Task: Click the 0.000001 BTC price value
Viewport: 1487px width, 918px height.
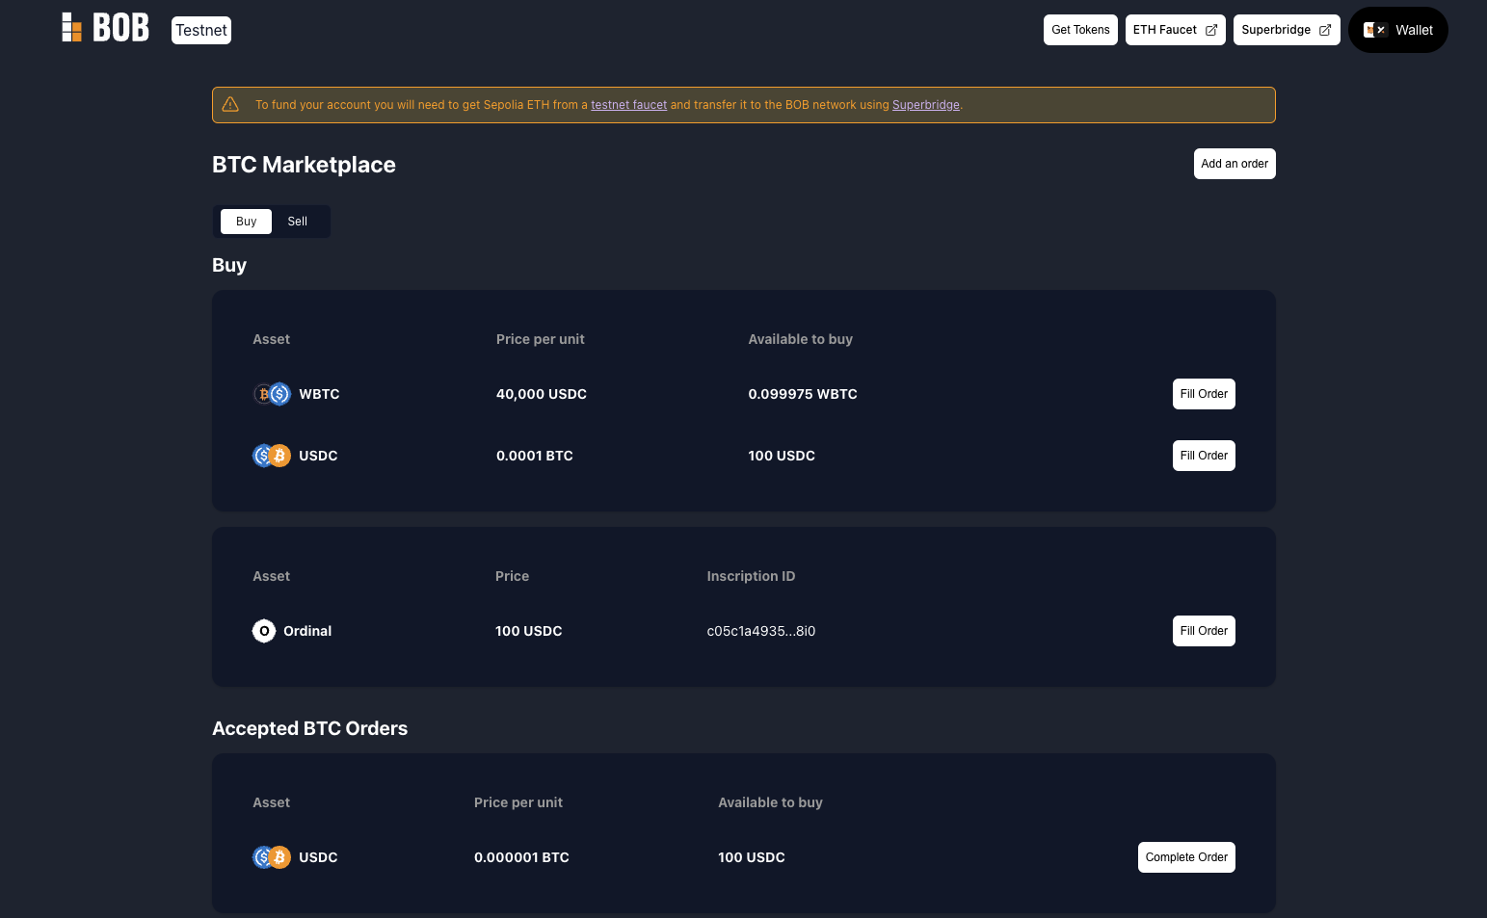Action: point(521,857)
